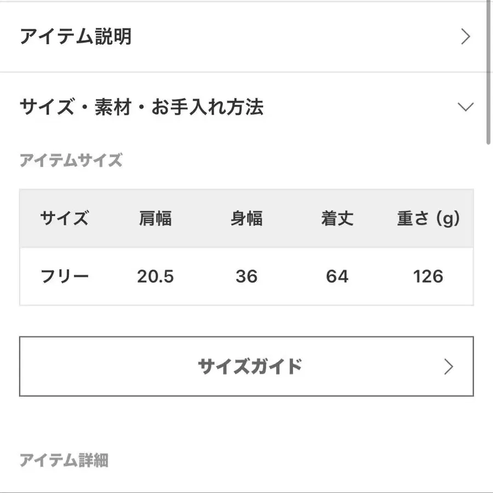
Task: Click the アイテムサイズ label
Action: coord(71,160)
